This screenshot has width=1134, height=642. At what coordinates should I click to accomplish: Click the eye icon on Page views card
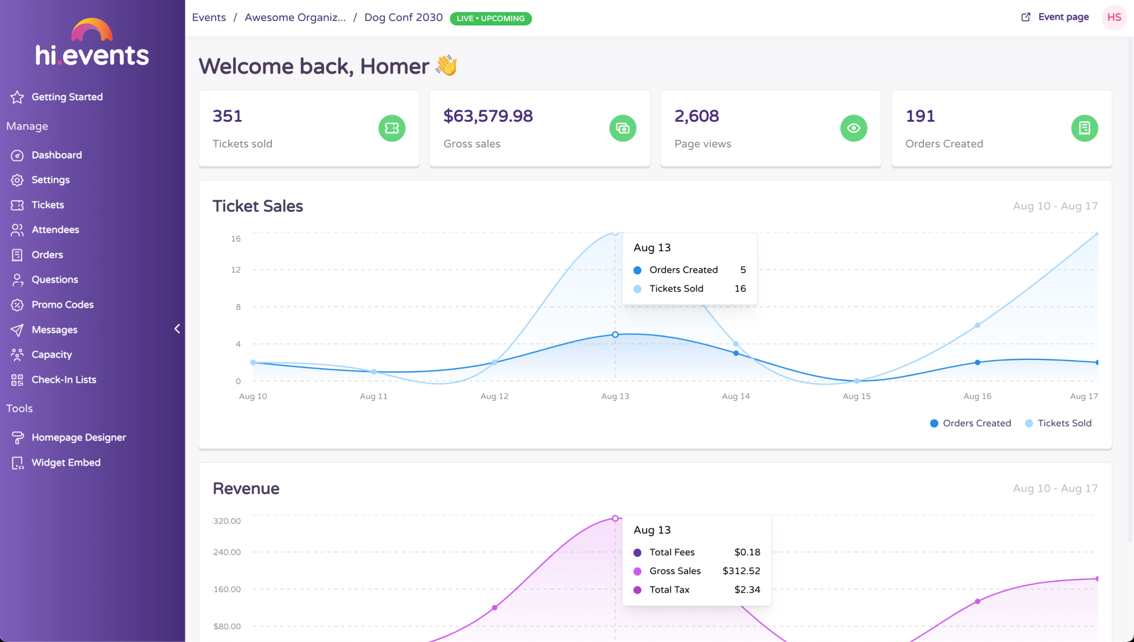(853, 128)
